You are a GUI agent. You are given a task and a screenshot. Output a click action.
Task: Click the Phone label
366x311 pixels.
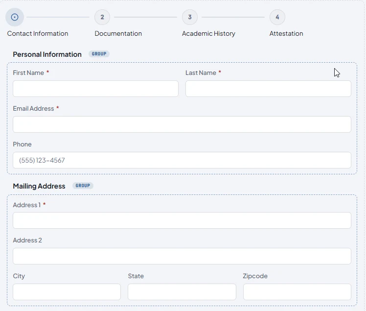(22, 144)
